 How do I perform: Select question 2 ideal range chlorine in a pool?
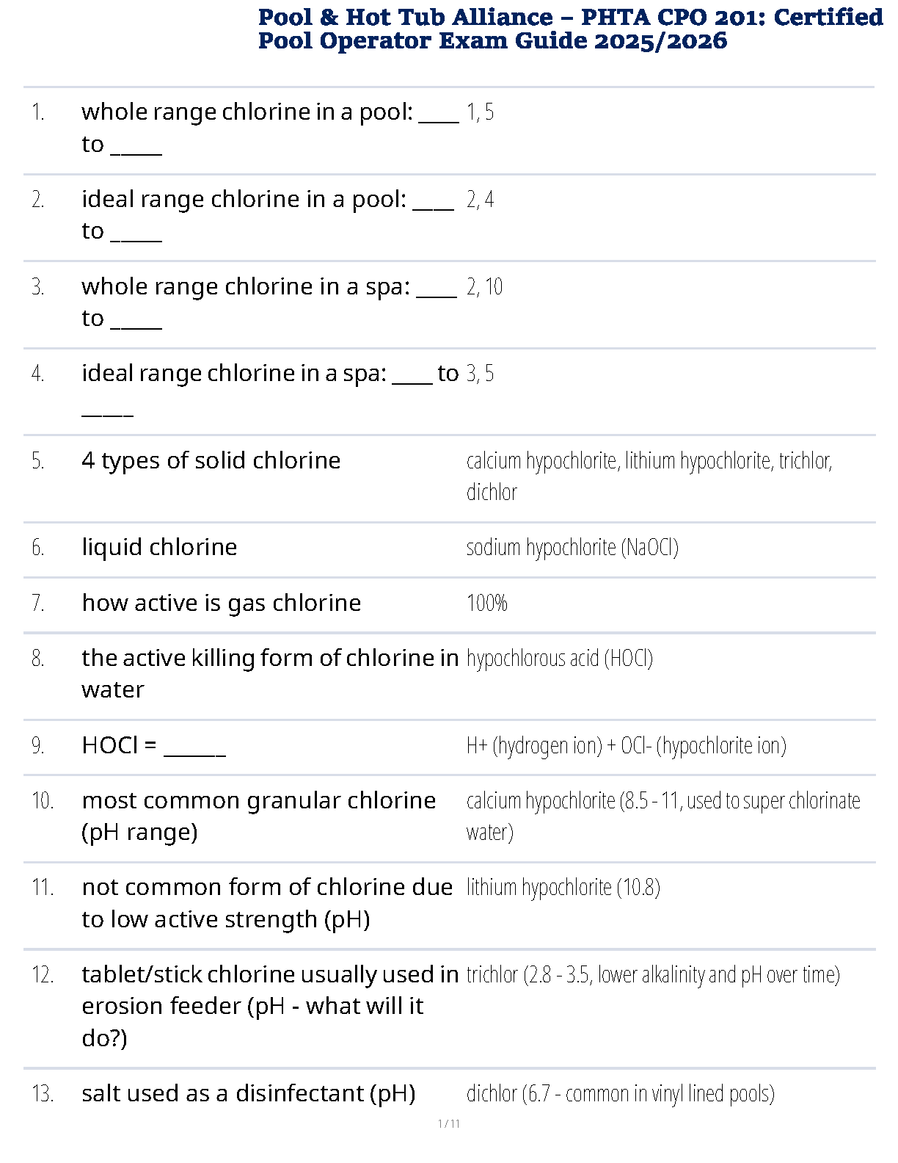click(268, 214)
